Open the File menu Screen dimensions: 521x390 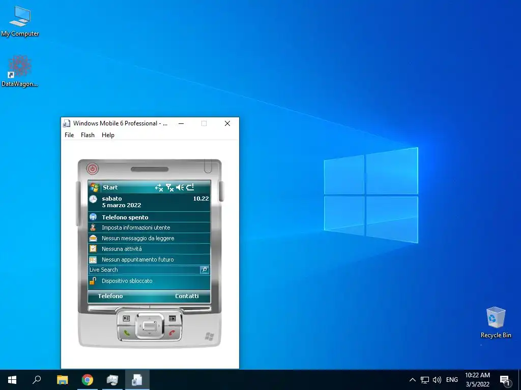point(69,135)
